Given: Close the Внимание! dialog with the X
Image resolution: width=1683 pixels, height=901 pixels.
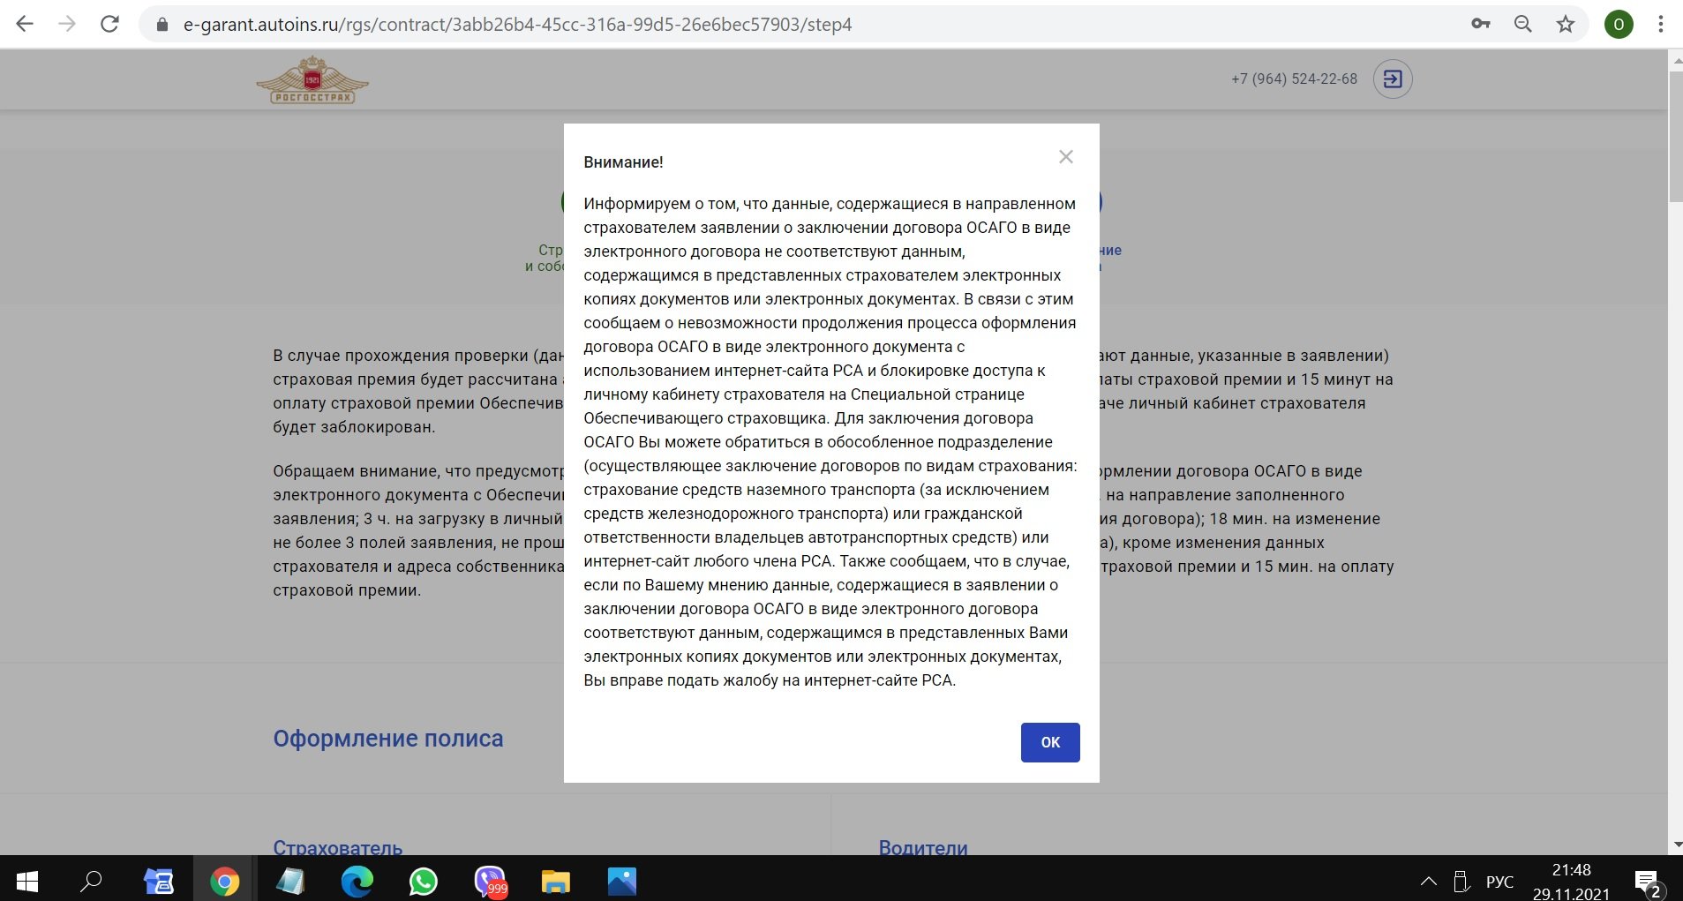Looking at the screenshot, I should (1065, 157).
